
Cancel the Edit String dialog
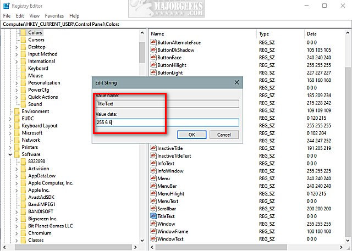point(224,135)
